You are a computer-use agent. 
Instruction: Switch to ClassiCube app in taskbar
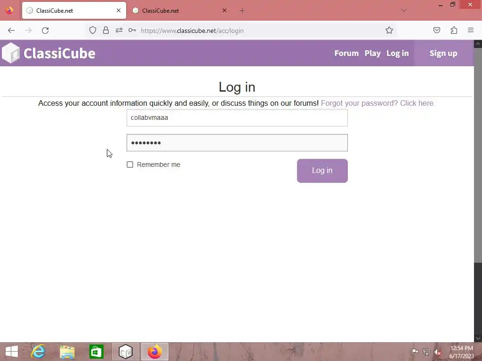click(x=125, y=352)
